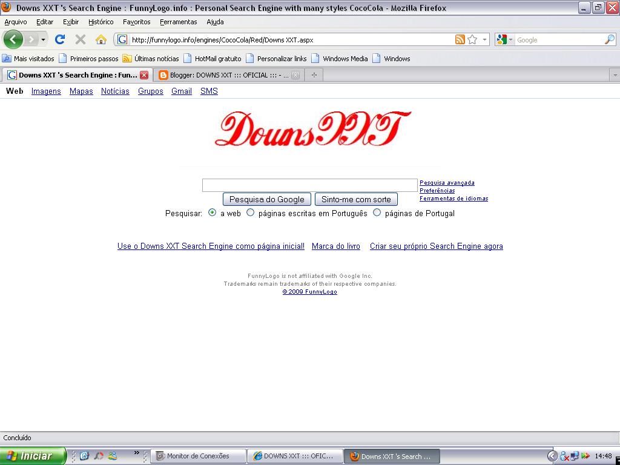Open a new tab with plus button
This screenshot has width=620, height=465.
pos(314,75)
